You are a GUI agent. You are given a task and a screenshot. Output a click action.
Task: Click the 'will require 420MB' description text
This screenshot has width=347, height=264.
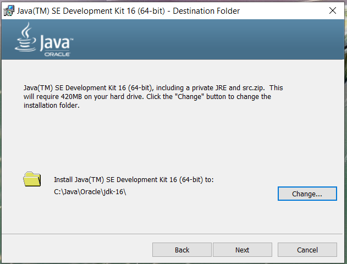[x=153, y=96]
